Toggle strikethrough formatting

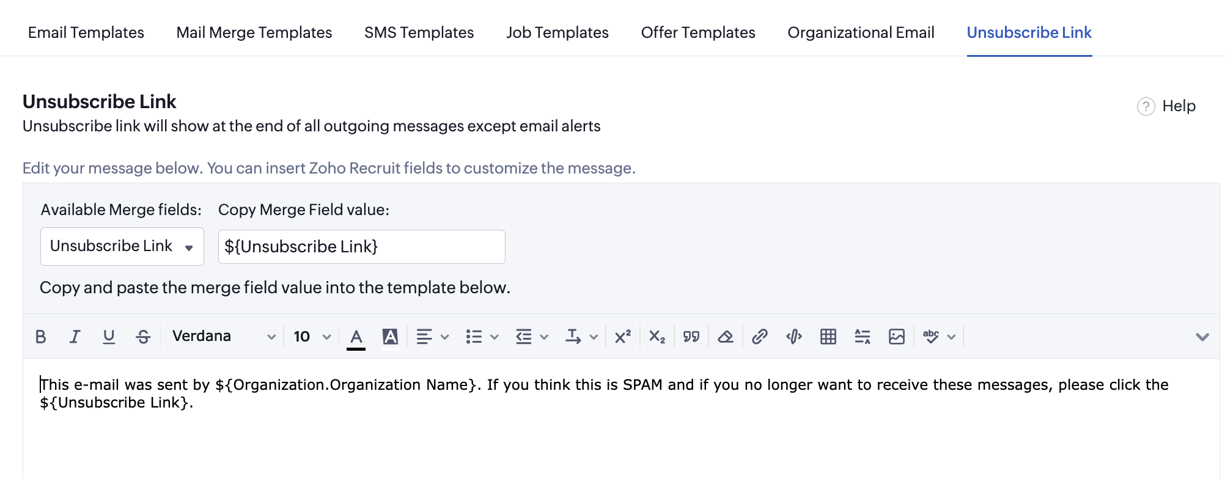[143, 337]
